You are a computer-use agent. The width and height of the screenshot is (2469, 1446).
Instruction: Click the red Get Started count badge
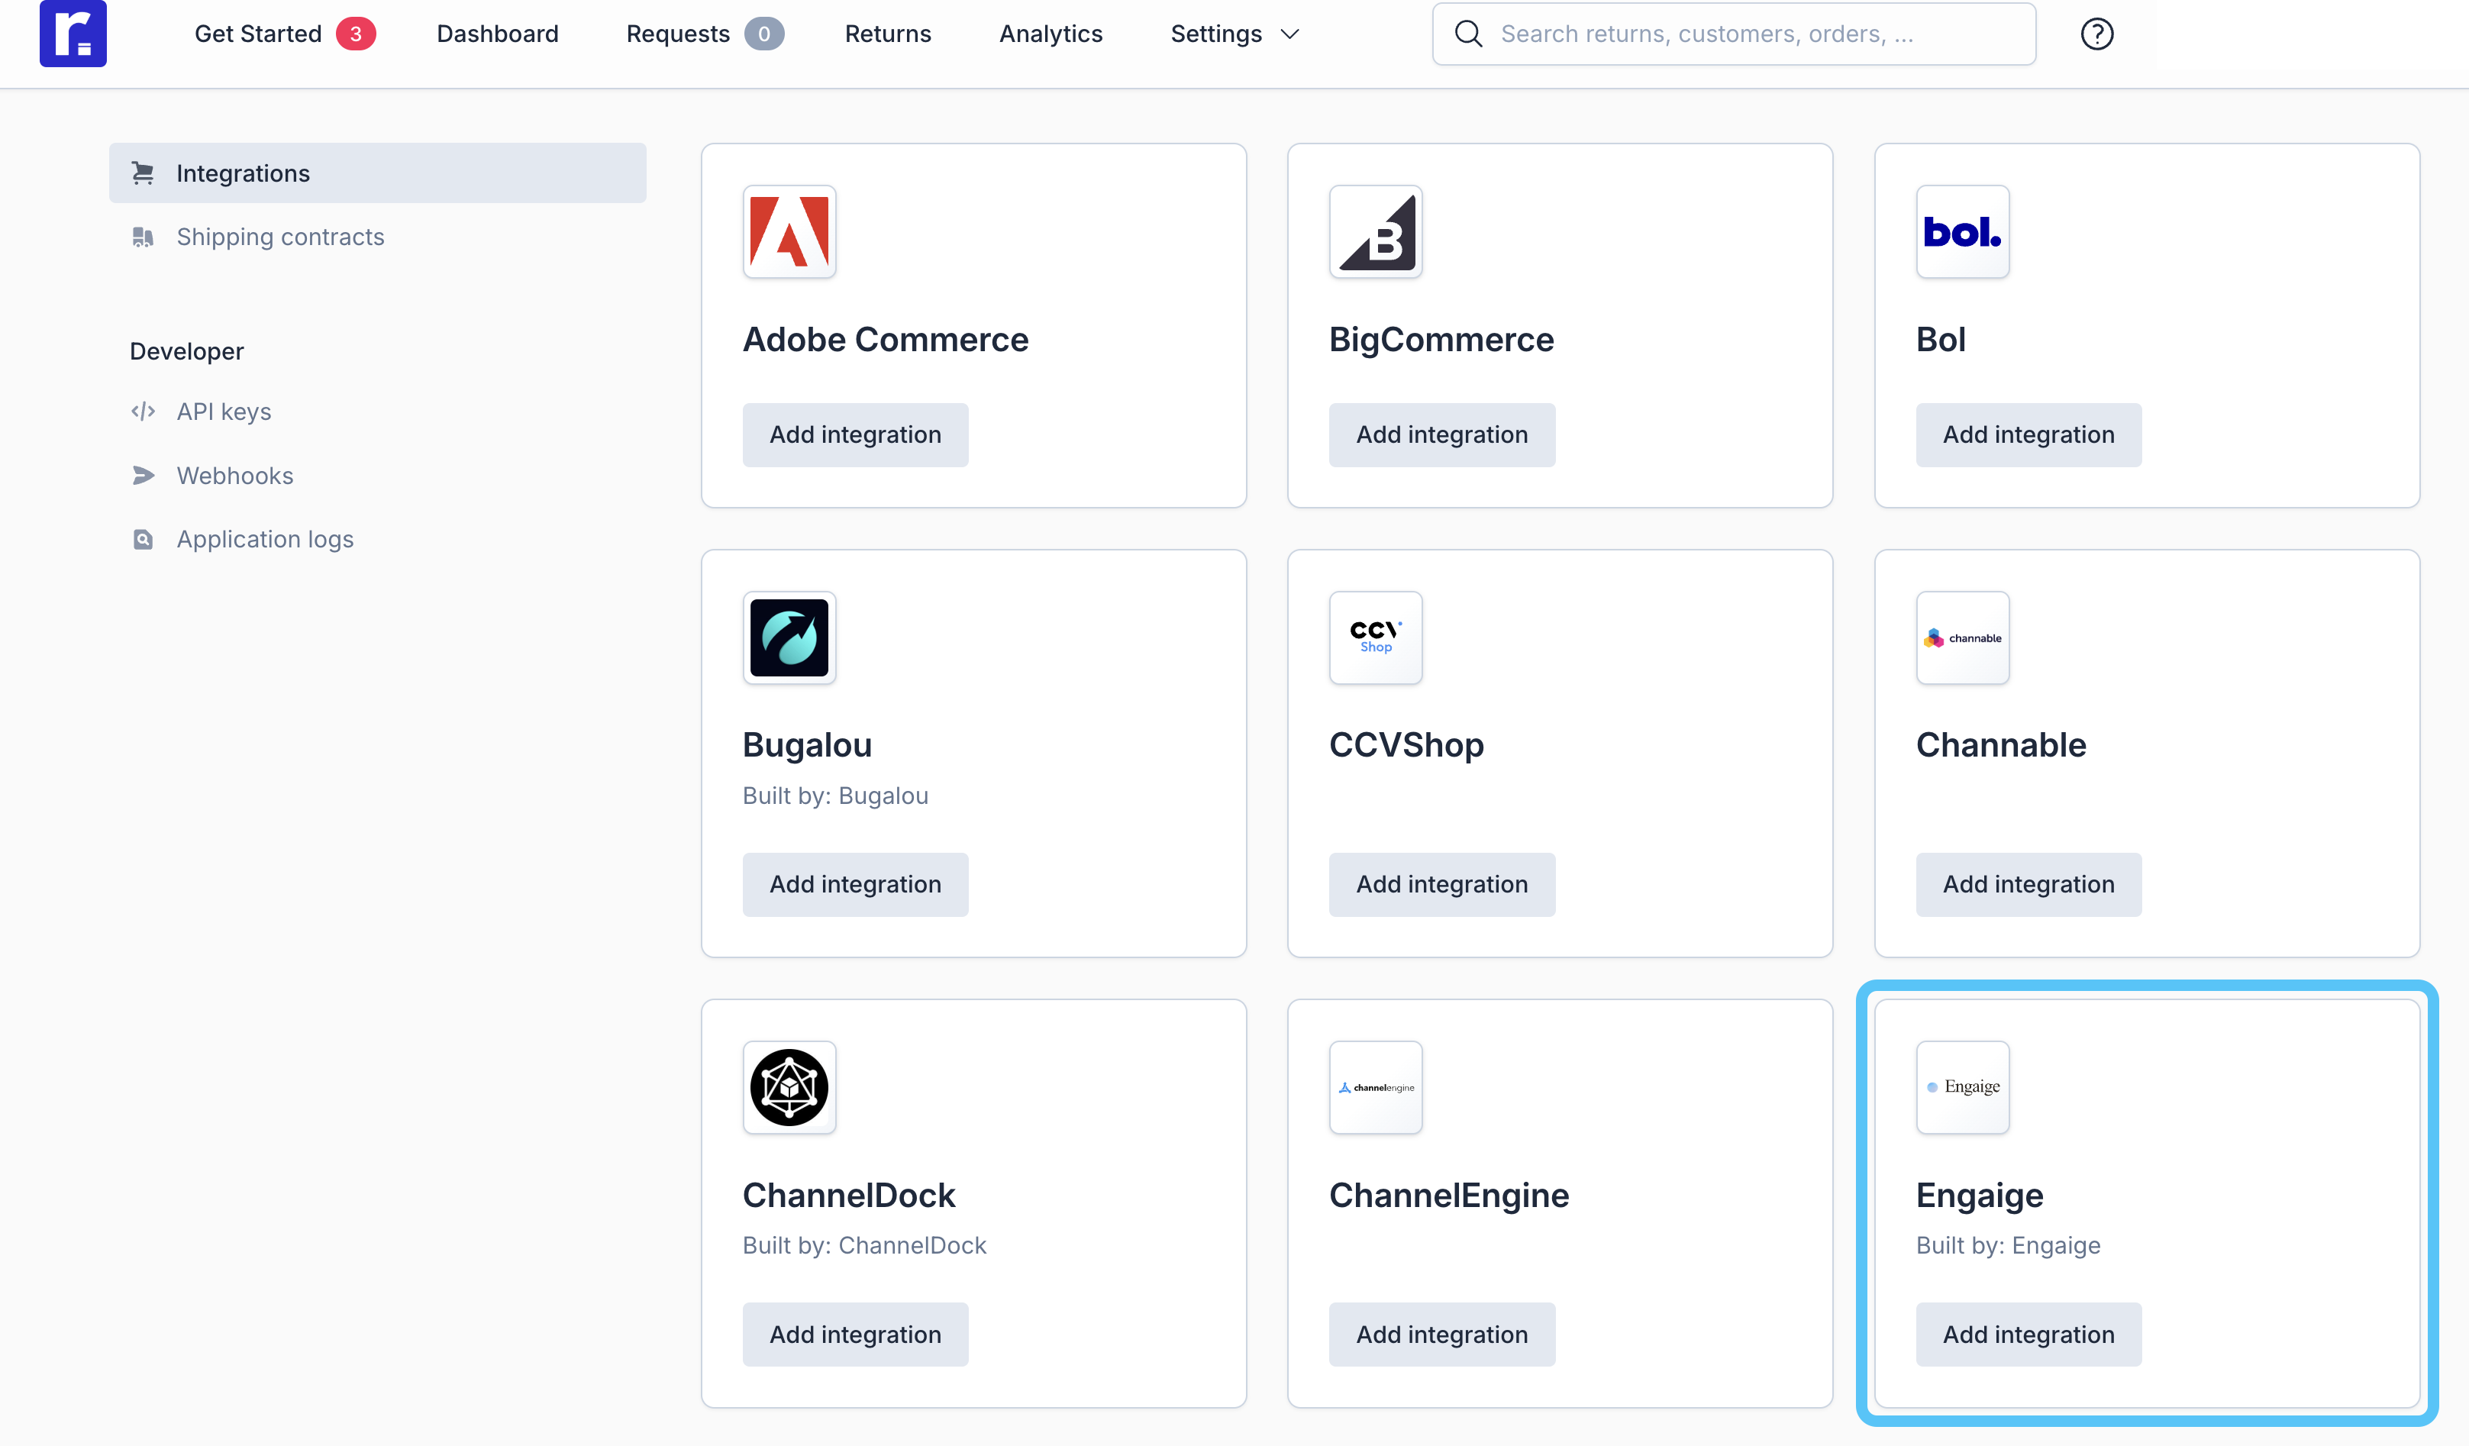coord(356,34)
